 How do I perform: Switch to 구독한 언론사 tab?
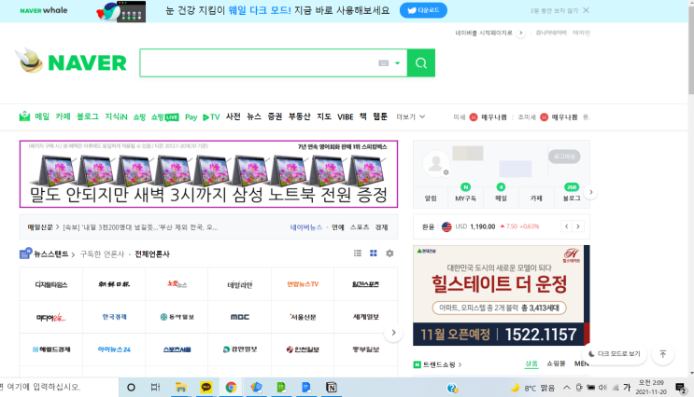pos(102,253)
